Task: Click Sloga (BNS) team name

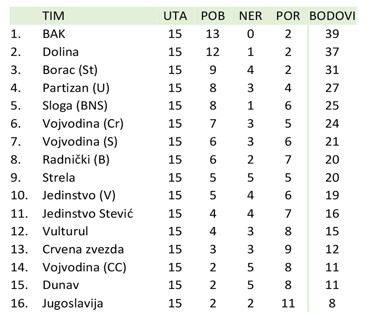Action: [75, 106]
